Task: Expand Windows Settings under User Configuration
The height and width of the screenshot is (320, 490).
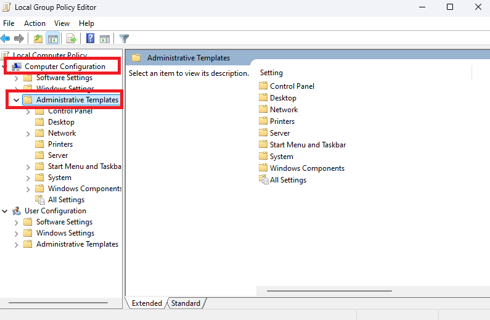Action: point(16,234)
